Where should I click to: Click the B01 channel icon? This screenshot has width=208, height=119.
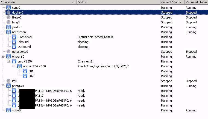pyautogui.click(x=25, y=71)
